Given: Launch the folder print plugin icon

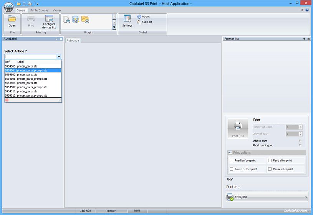Looking at the screenshot, I should [85, 20].
